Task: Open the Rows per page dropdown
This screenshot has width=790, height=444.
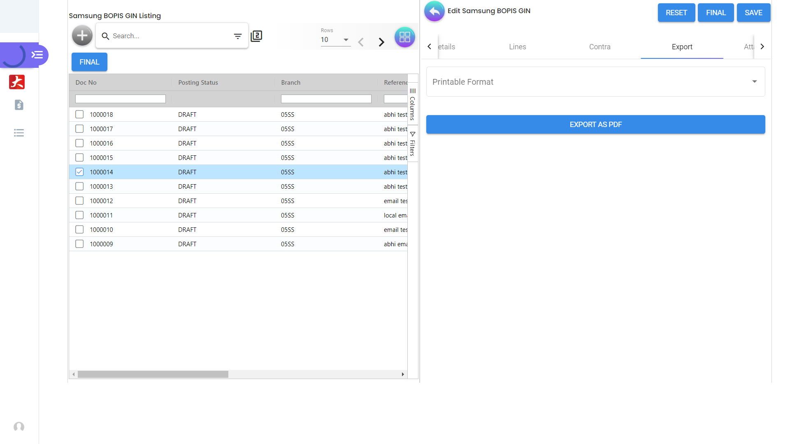Action: 335,40
